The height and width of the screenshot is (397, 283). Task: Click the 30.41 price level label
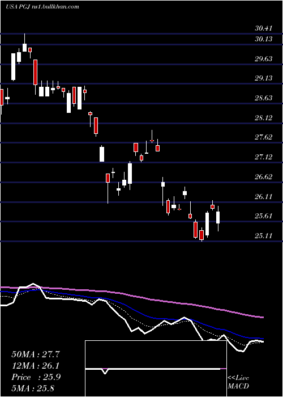[x=264, y=28]
